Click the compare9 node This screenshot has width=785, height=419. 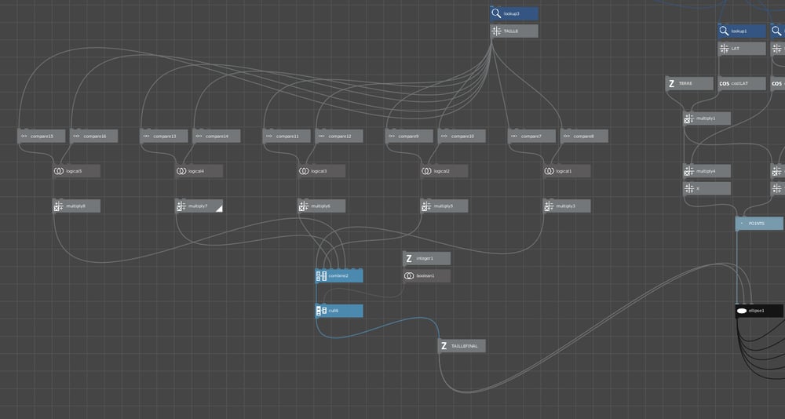pos(410,137)
